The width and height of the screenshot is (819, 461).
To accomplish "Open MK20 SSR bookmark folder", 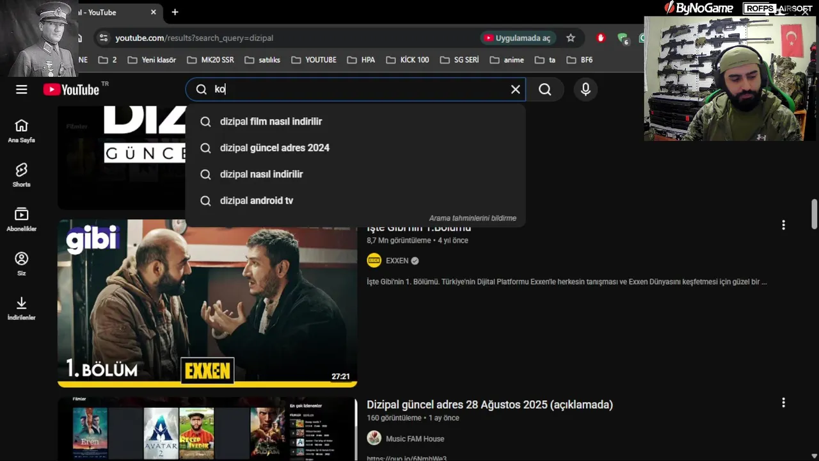I will (211, 60).
